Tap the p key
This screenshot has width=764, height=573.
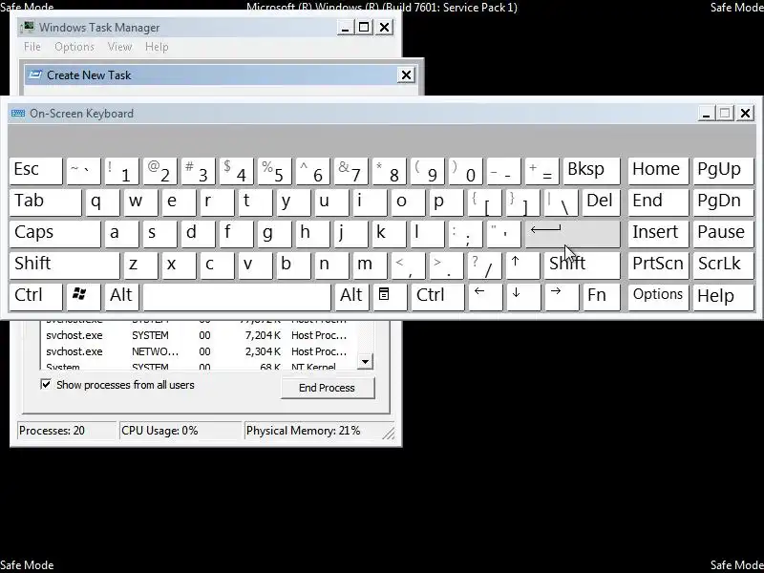[x=446, y=202]
